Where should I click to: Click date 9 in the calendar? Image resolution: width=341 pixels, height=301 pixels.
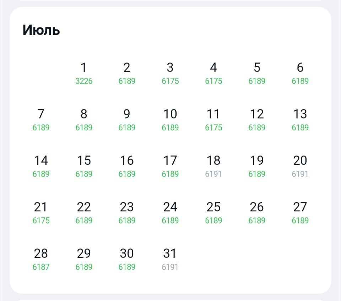[x=127, y=120]
